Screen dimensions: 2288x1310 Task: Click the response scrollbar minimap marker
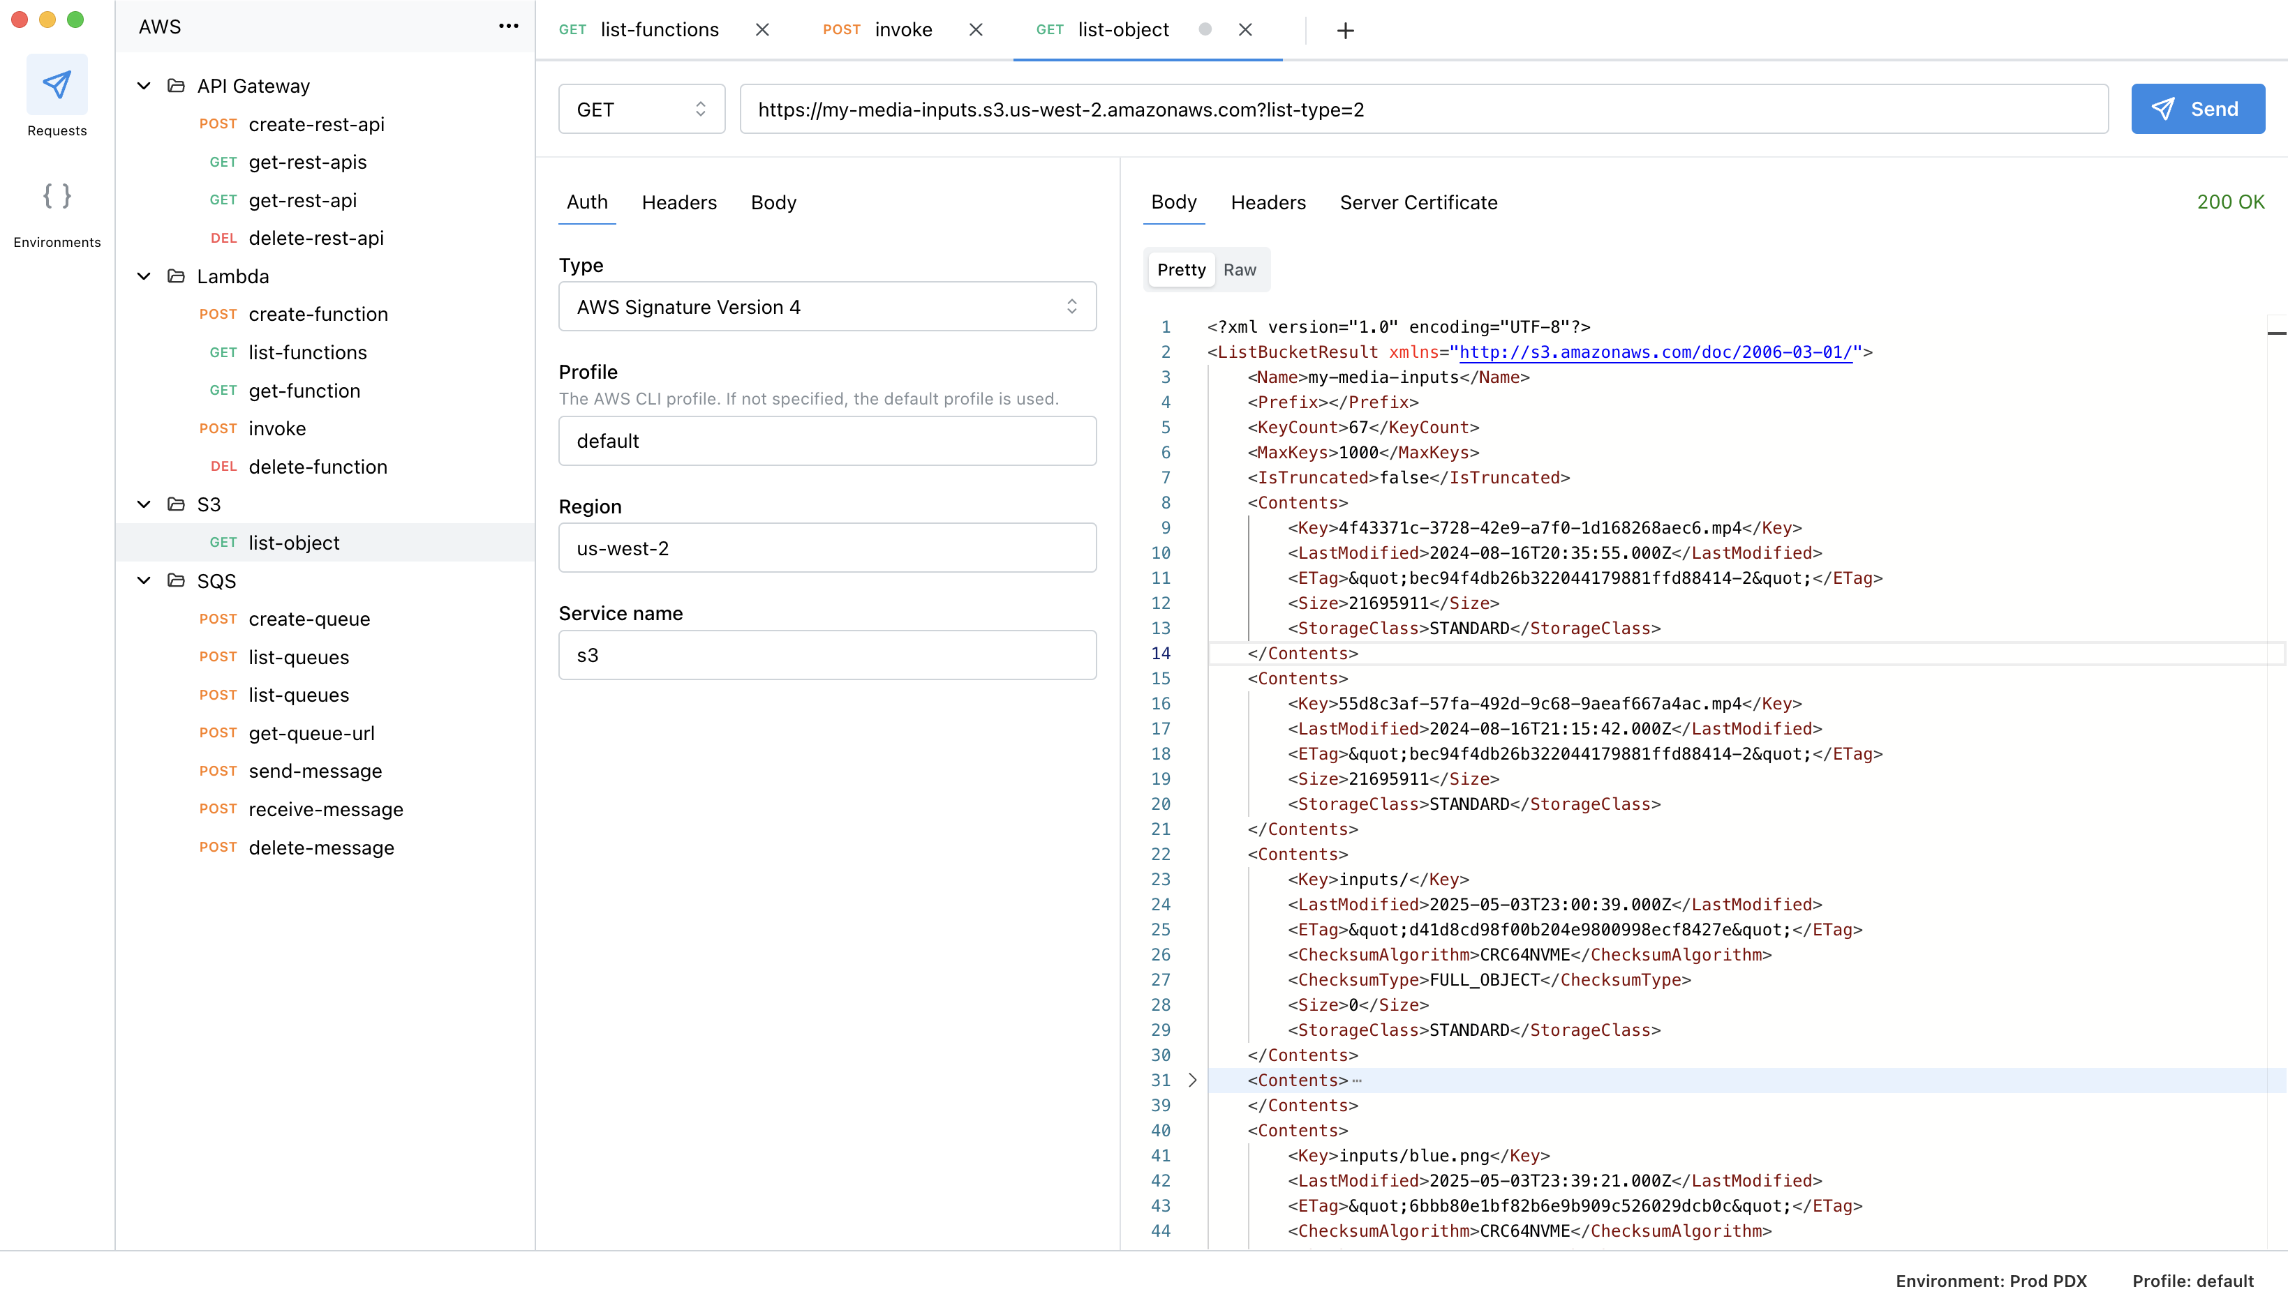click(2276, 334)
